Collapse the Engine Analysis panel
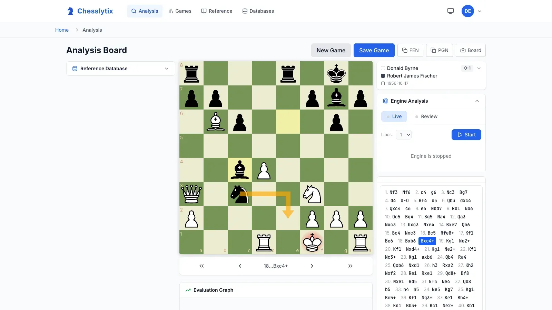This screenshot has width=552, height=310. point(477,101)
